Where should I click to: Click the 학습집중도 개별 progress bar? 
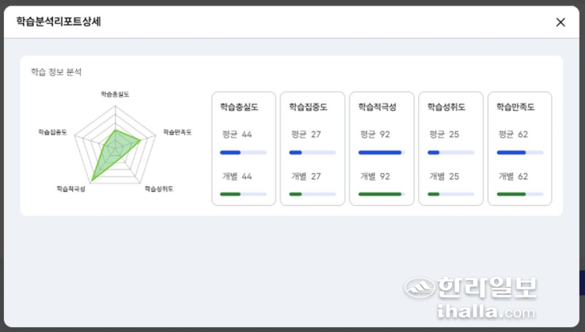click(312, 194)
